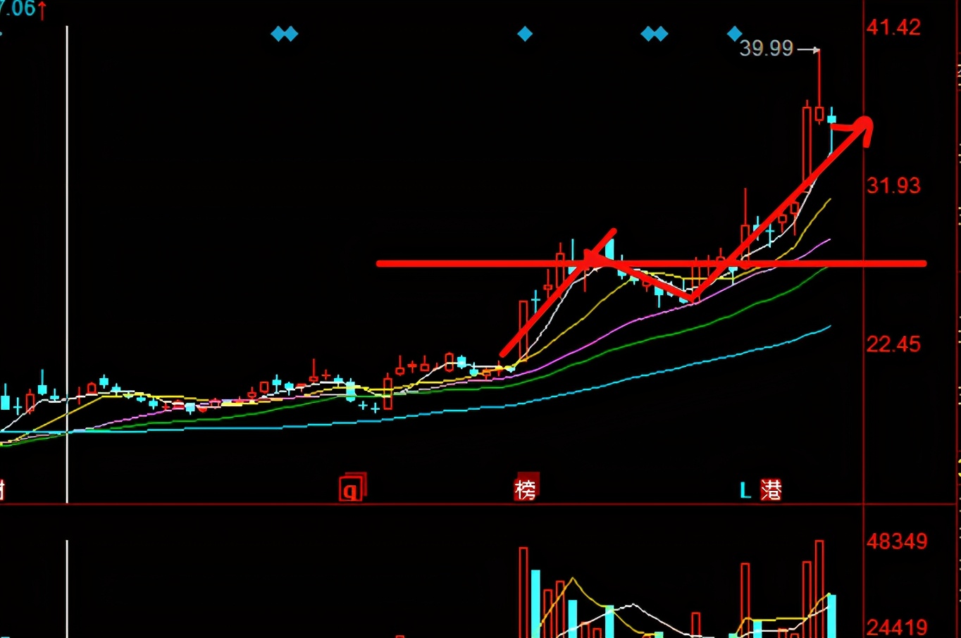Click the 31.93 price axis label
Viewport: 961px width, 638px height.
pos(893,186)
